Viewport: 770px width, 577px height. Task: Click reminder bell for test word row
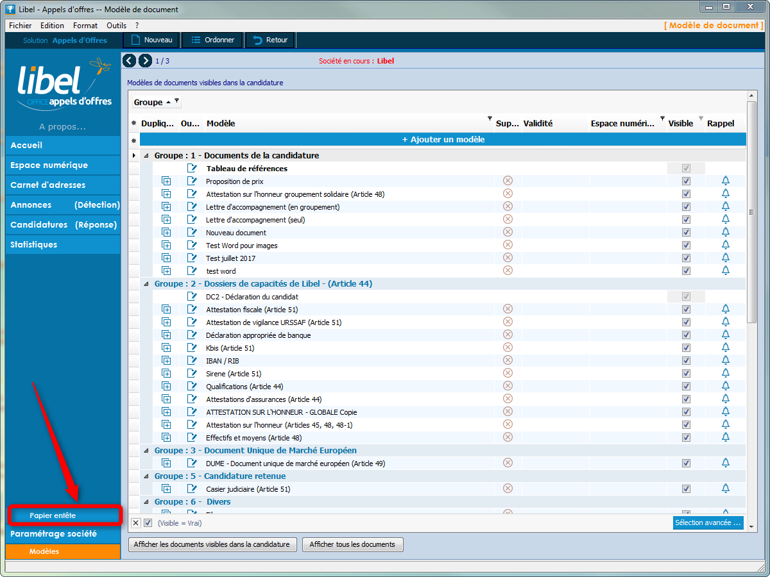(726, 271)
